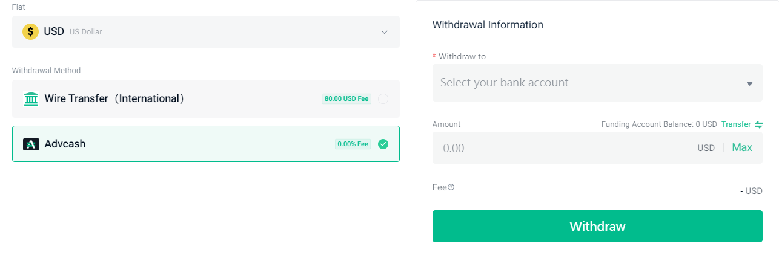Click the Advcash logo icon
The image size is (779, 255).
click(x=31, y=144)
